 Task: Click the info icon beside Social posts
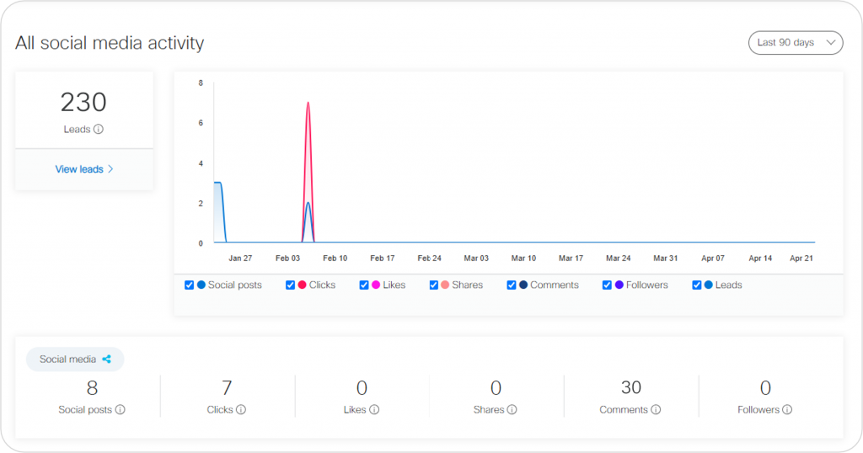point(120,410)
